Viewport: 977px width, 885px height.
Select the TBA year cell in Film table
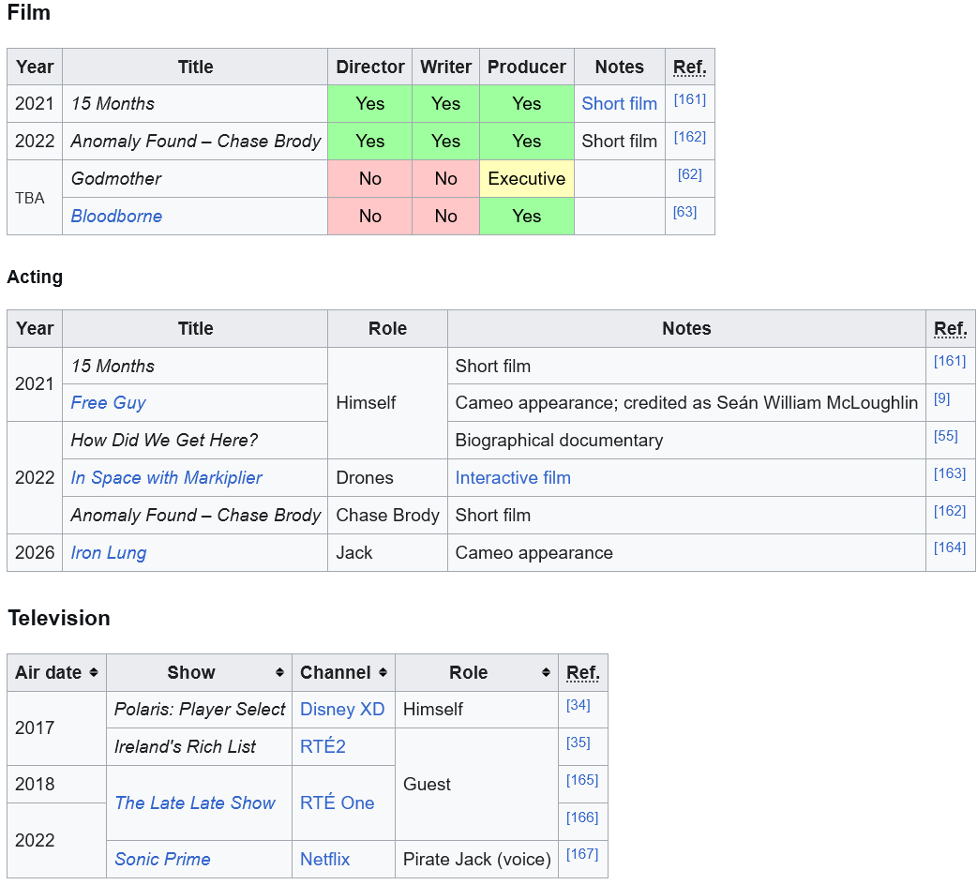click(35, 198)
